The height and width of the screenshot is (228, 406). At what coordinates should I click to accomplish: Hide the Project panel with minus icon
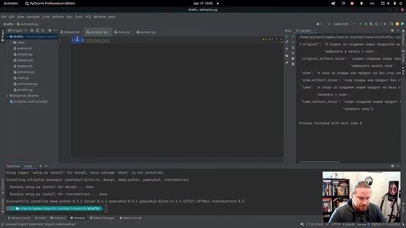click(55, 30)
